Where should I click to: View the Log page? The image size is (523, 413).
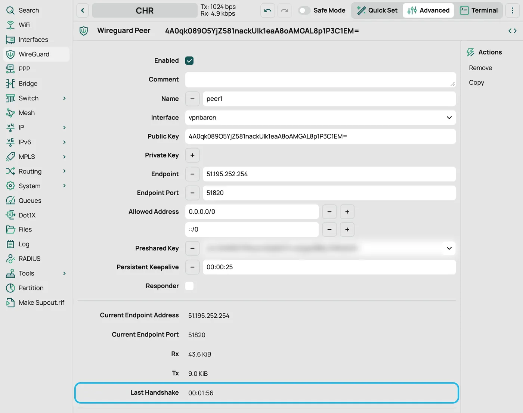(x=18, y=244)
